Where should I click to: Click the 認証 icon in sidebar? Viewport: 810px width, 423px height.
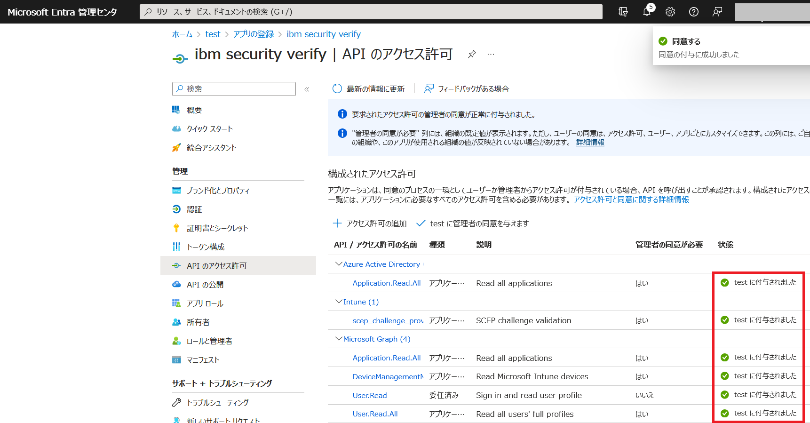(x=176, y=209)
